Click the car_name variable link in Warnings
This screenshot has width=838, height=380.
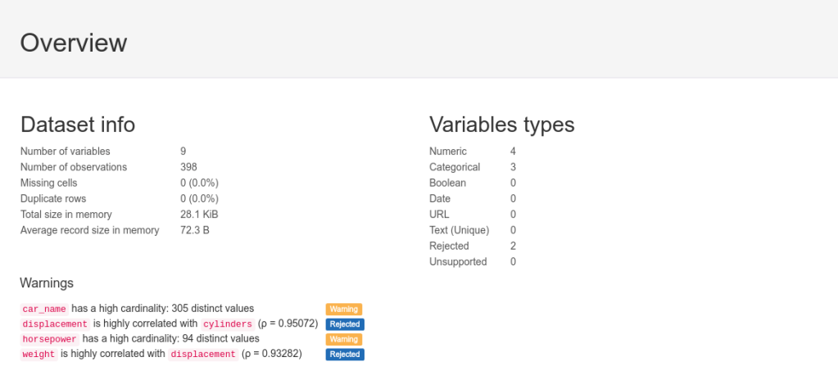44,309
